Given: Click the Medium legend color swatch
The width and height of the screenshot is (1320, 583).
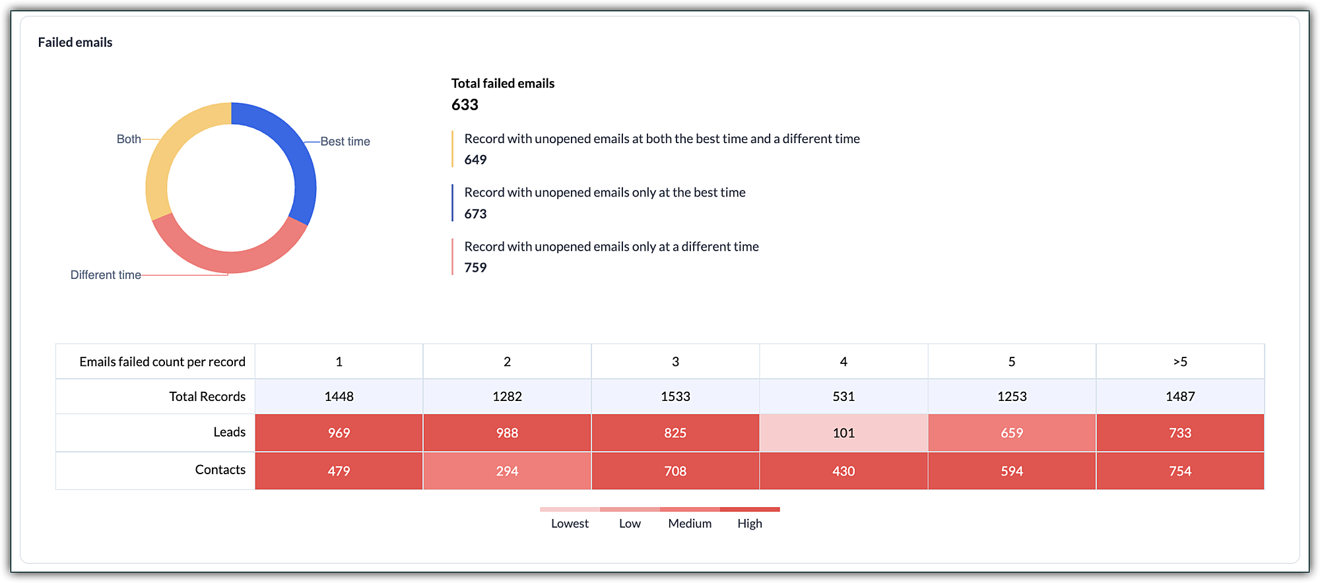Looking at the screenshot, I should pos(690,509).
